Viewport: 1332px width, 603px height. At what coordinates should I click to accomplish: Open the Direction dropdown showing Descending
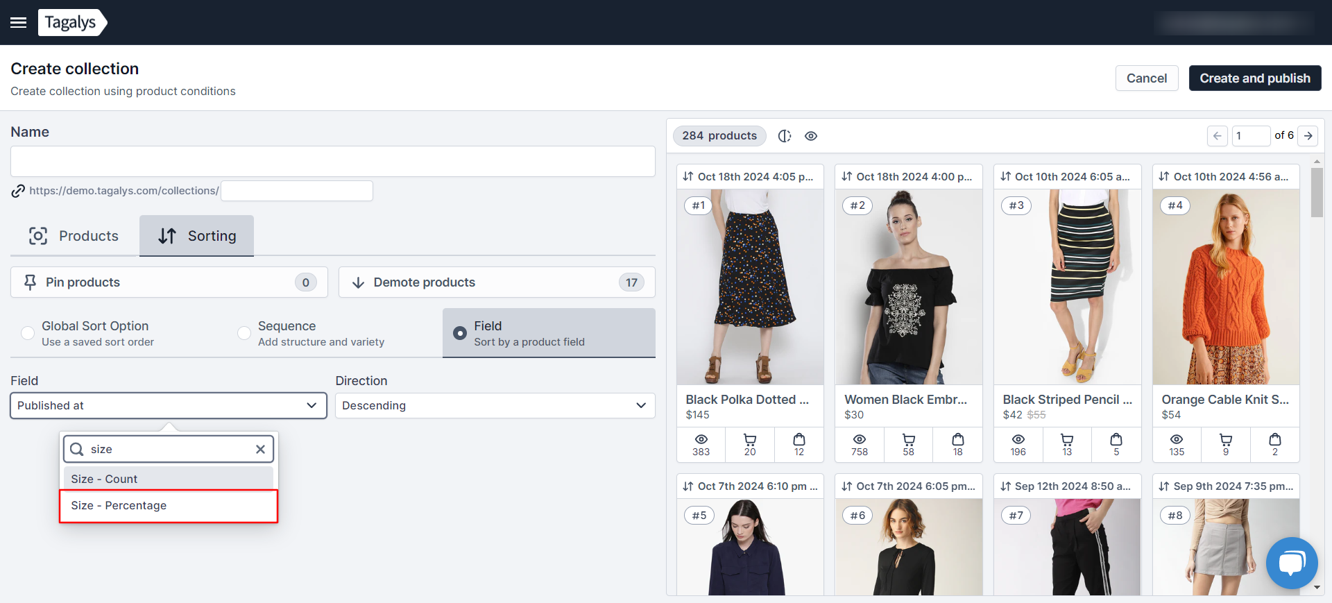[x=495, y=406]
